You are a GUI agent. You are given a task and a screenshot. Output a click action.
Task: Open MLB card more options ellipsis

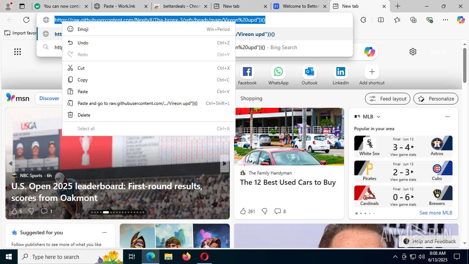pos(447,117)
